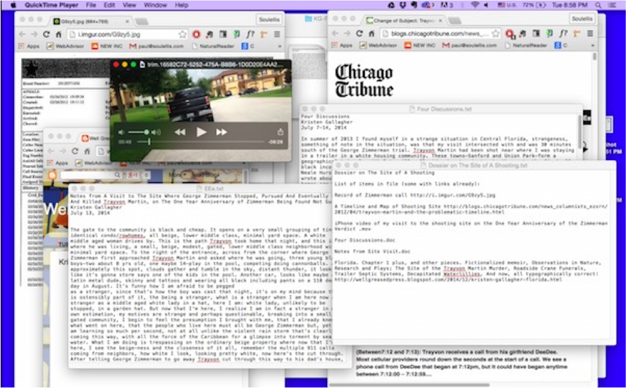Go home in the Well Greased window
Image resolution: width=626 pixels, height=388 pixels.
point(87,151)
